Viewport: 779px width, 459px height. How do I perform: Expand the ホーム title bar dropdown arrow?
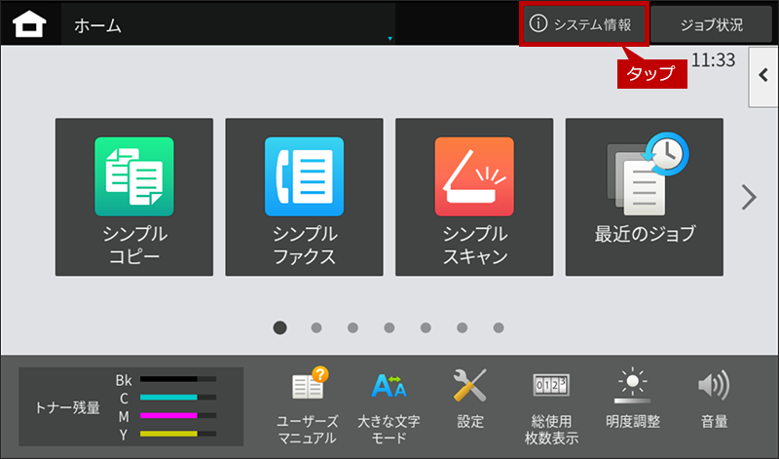click(389, 39)
